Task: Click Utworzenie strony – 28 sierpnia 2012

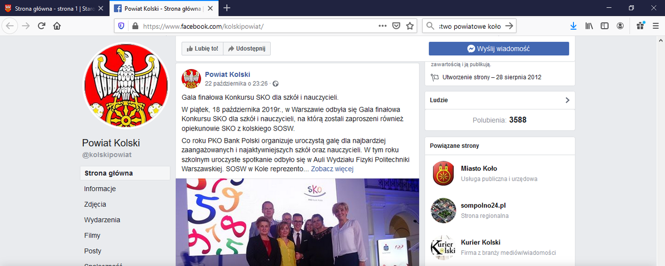Action: click(492, 77)
